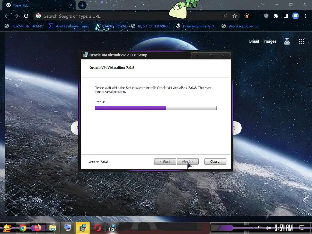This screenshot has height=234, width=312.
Task: Open the Windows Start button
Action: 7,228
